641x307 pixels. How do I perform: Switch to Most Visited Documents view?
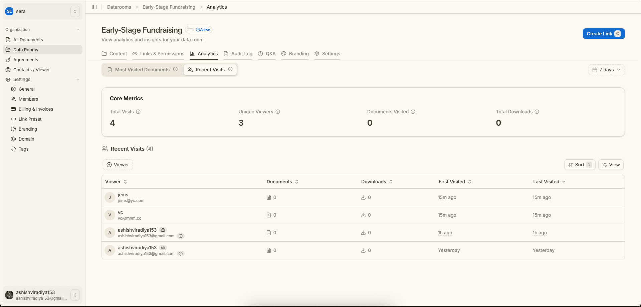point(142,70)
